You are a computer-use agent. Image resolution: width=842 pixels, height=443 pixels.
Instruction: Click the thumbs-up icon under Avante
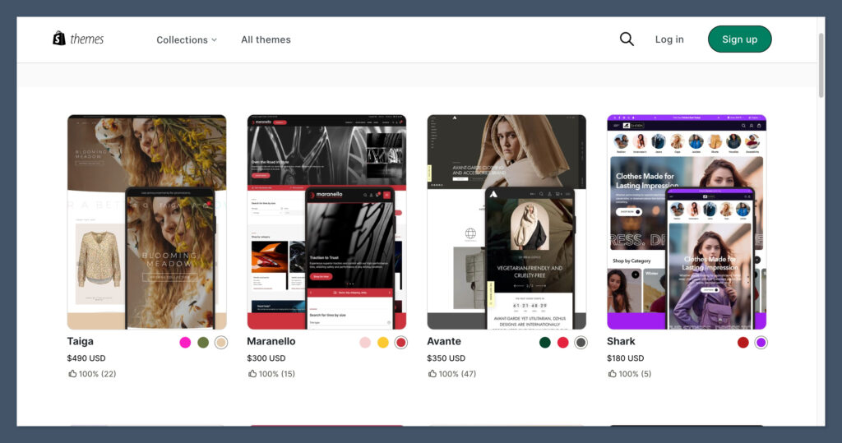(433, 374)
